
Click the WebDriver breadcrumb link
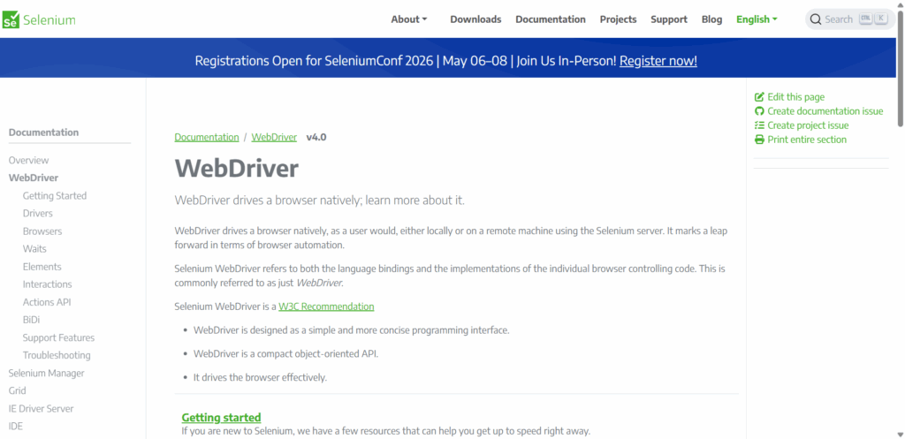(x=274, y=137)
